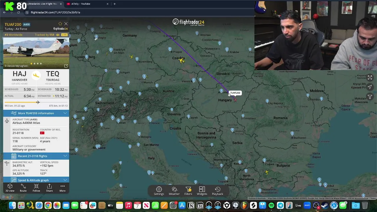Viewport: 377px width, 212px height.
Task: Open the More options menu
Action: click(62, 188)
